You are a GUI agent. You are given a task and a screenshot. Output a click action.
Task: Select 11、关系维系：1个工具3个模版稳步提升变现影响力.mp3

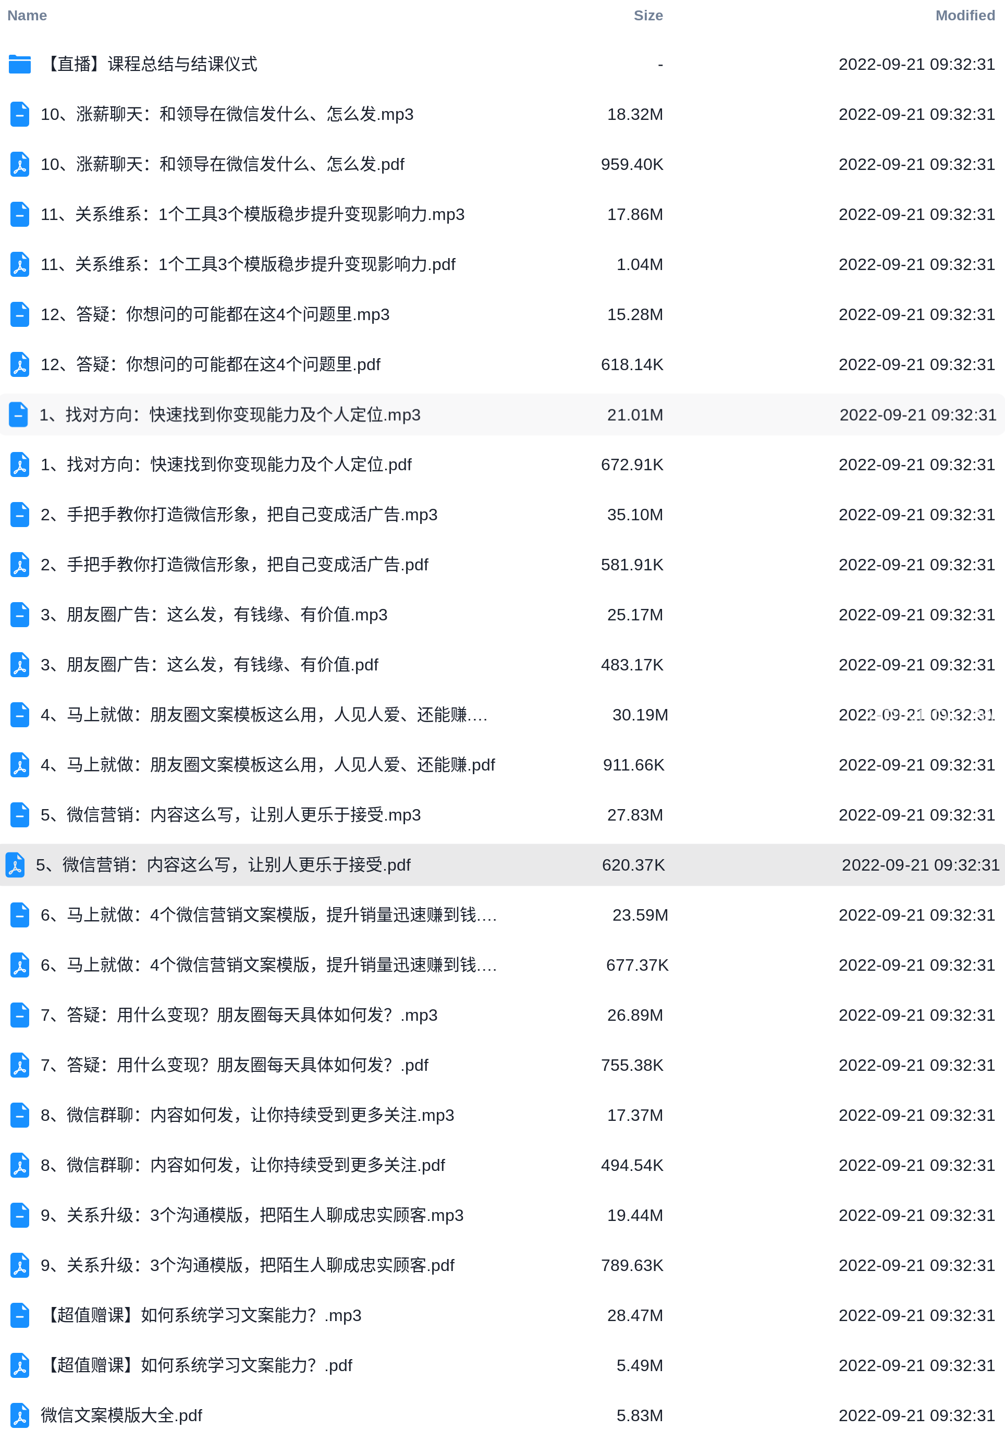tap(252, 214)
